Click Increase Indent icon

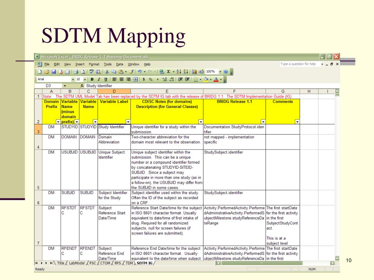(x=187, y=79)
